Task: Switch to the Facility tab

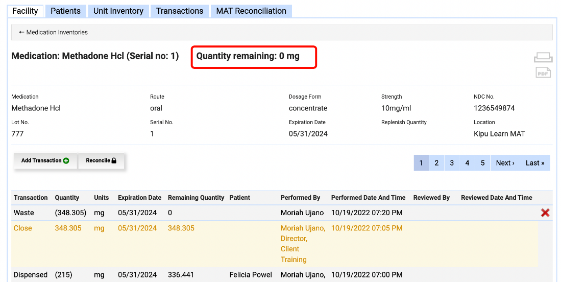Action: click(25, 11)
